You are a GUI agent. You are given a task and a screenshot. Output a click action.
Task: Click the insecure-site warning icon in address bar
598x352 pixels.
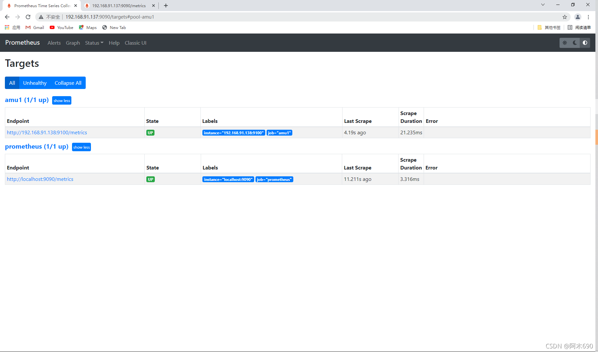tap(41, 17)
